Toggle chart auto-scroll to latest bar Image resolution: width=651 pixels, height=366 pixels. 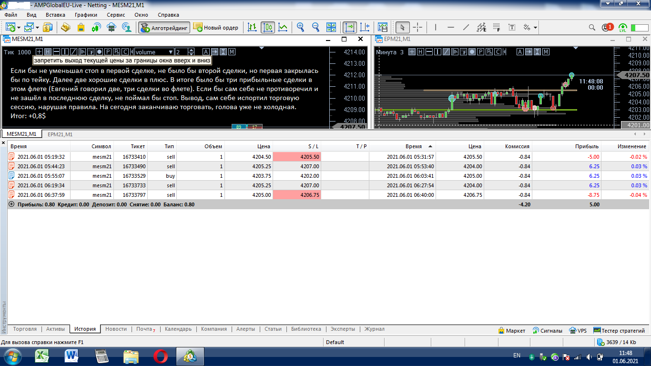pos(350,27)
